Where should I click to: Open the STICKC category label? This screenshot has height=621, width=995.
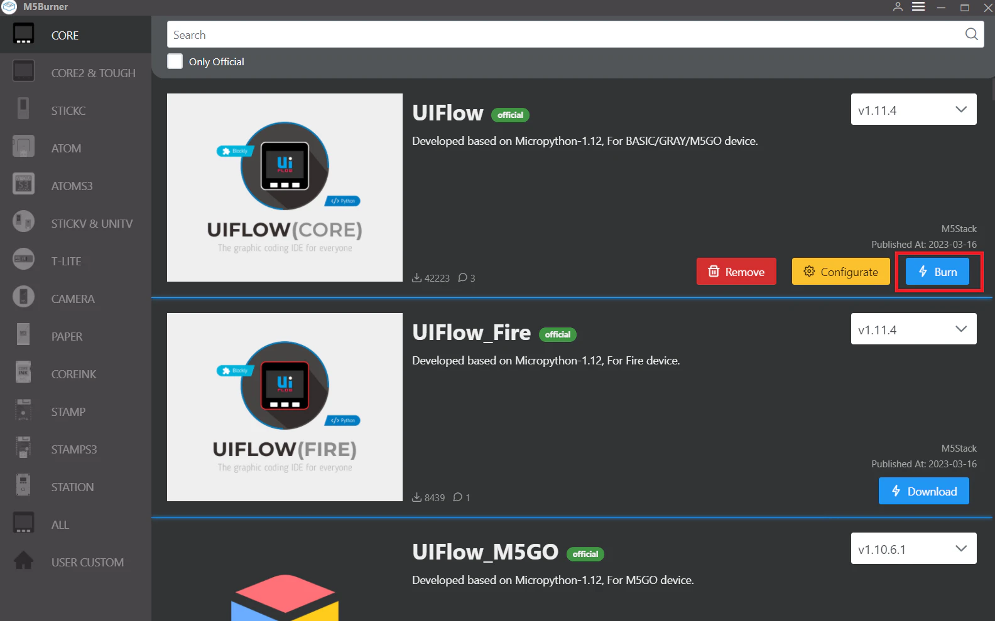pos(68,111)
